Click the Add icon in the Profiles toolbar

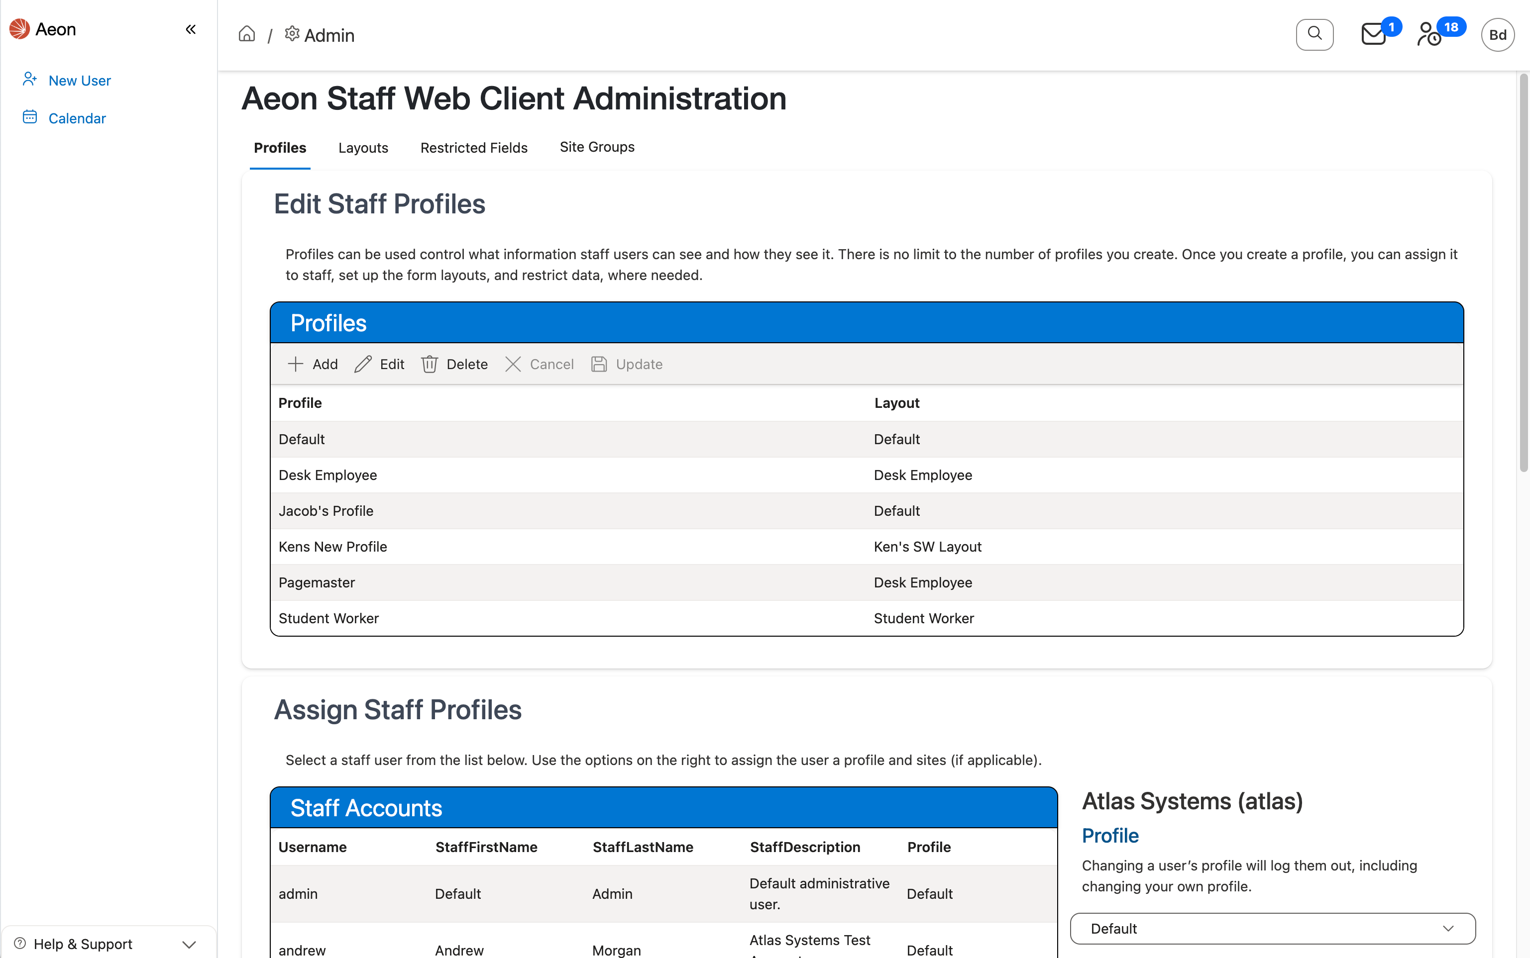pos(297,364)
